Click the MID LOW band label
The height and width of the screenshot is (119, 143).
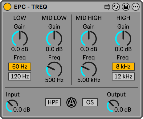click(x=54, y=18)
